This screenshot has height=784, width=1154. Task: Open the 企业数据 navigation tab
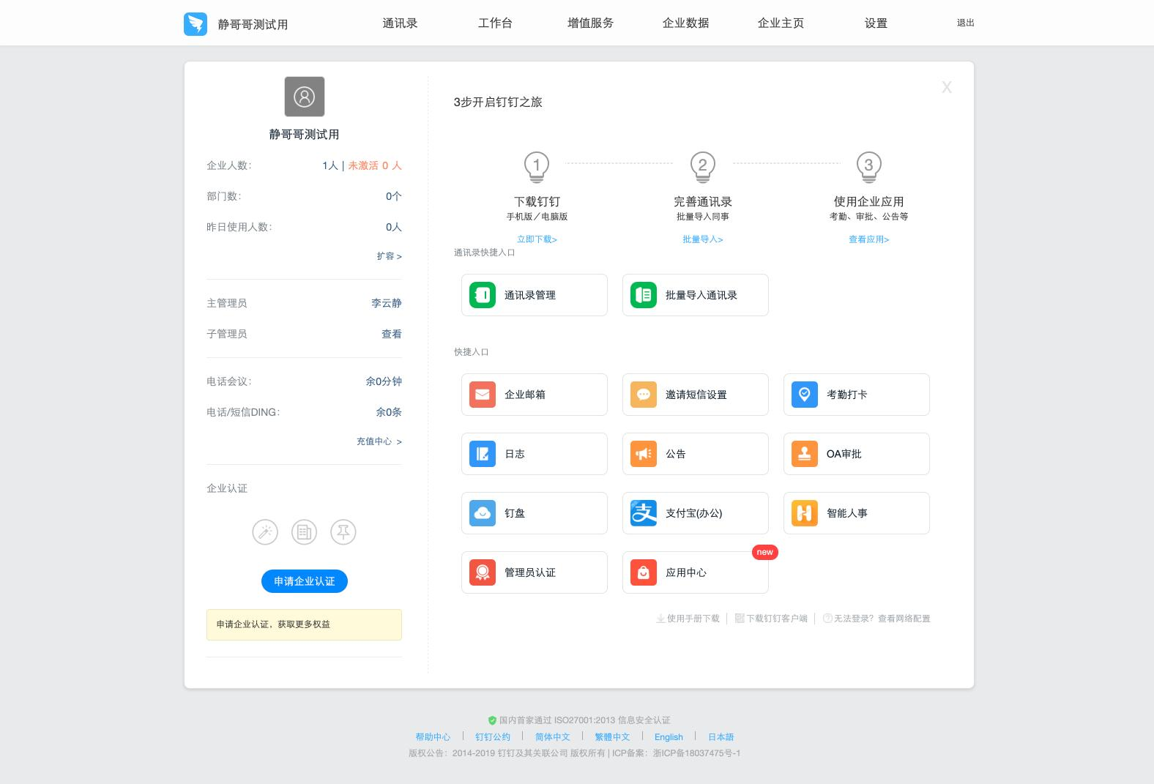(x=685, y=23)
